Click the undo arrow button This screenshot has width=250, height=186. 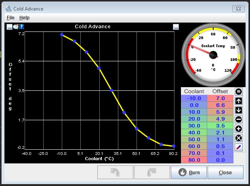(x=115, y=172)
